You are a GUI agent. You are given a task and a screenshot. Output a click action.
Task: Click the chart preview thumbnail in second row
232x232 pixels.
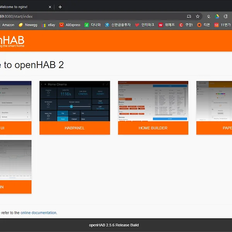[16, 160]
